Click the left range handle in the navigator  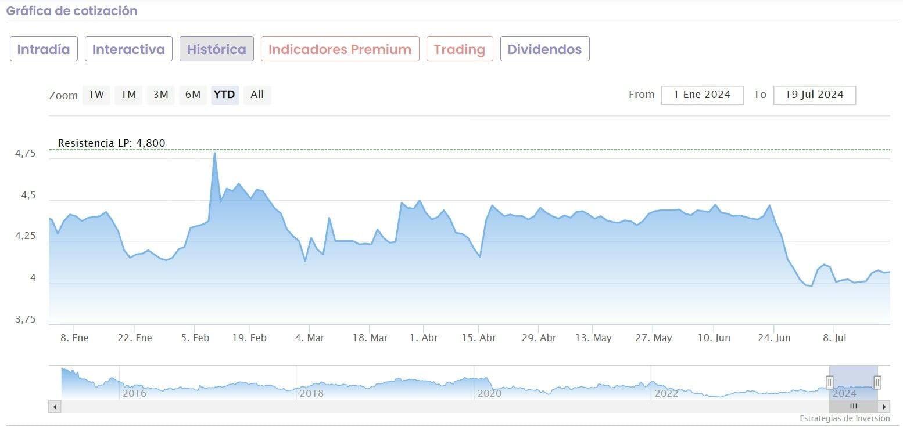point(830,382)
